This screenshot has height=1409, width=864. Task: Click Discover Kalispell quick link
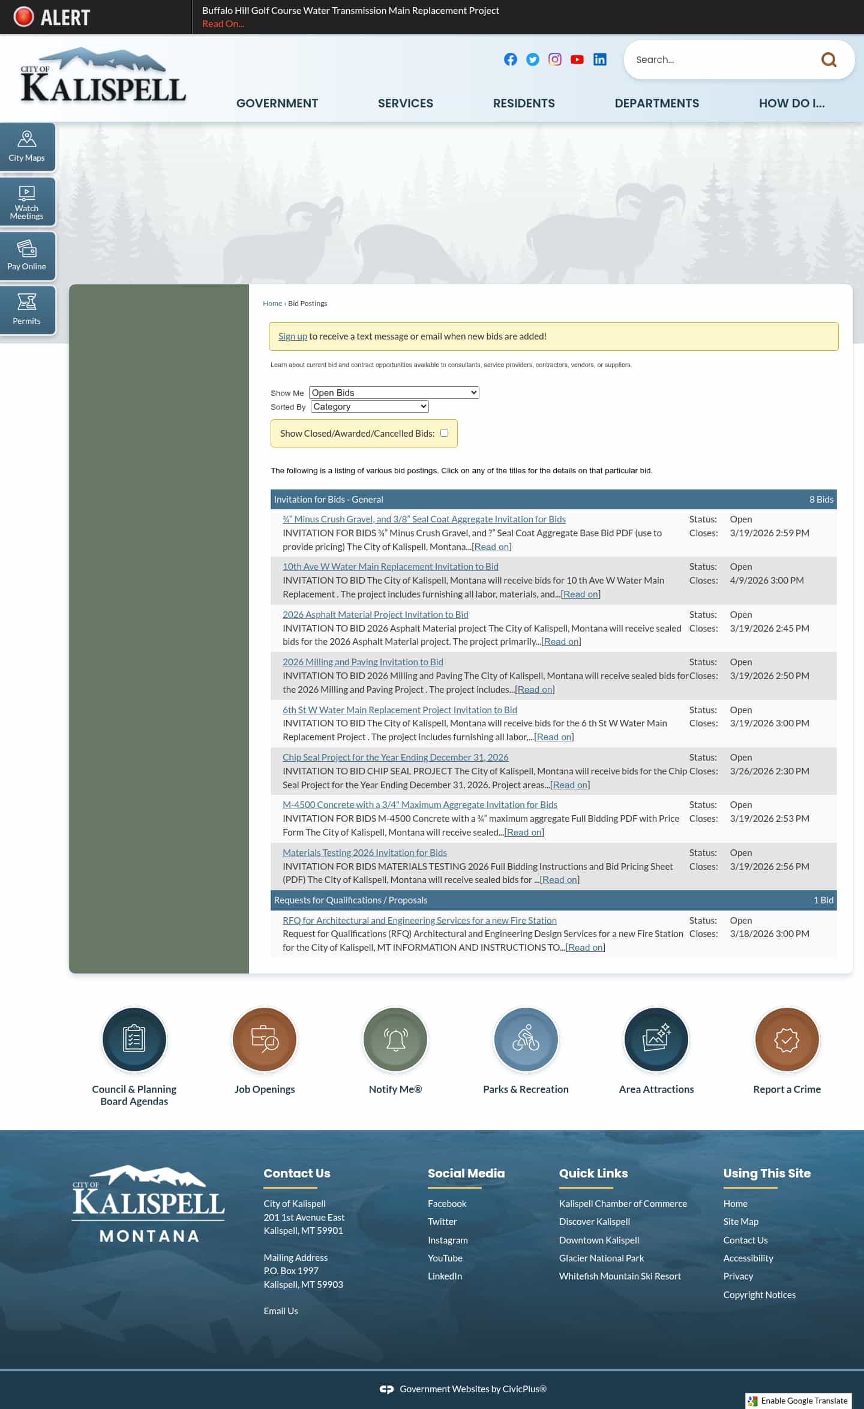pyautogui.click(x=595, y=1222)
